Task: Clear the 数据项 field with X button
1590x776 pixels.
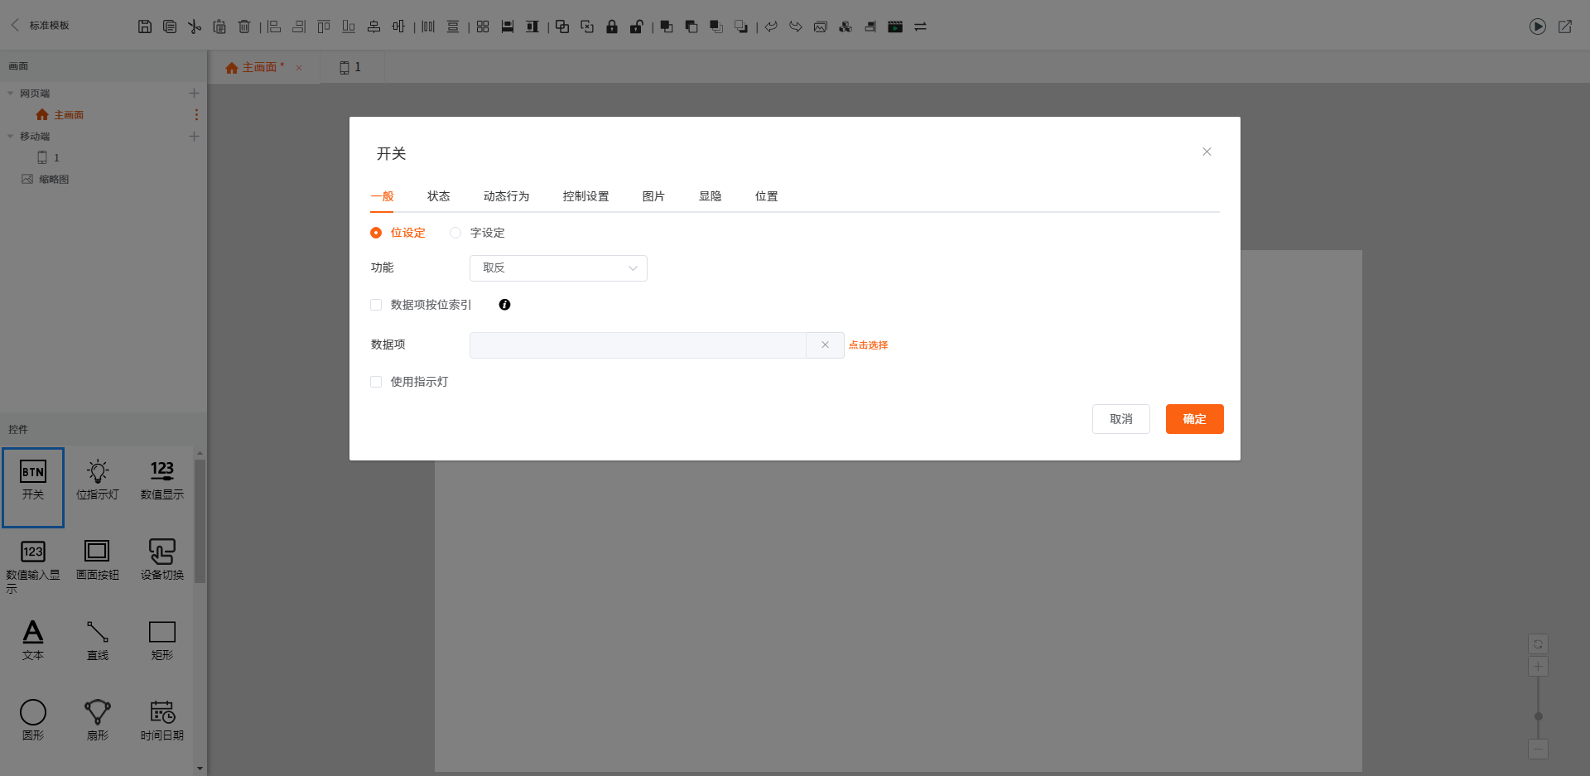Action: pyautogui.click(x=825, y=345)
